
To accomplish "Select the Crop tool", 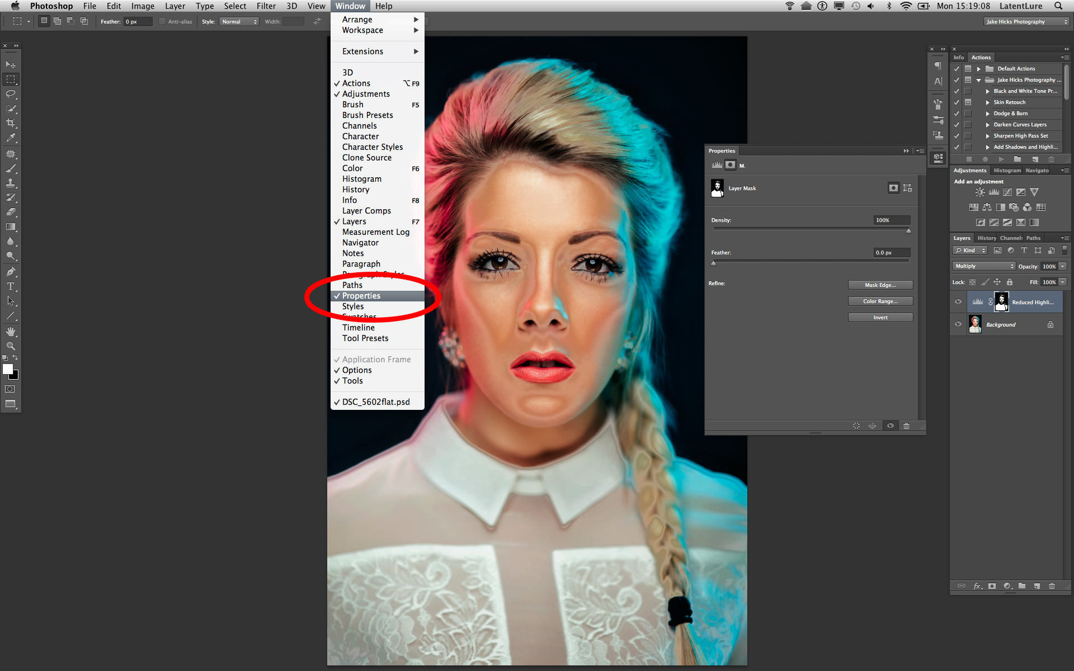I will point(11,124).
